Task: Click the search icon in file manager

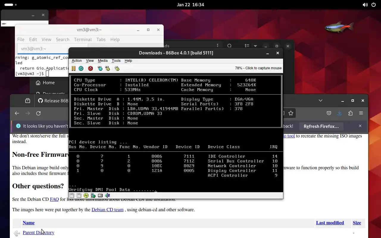Action: (x=229, y=46)
